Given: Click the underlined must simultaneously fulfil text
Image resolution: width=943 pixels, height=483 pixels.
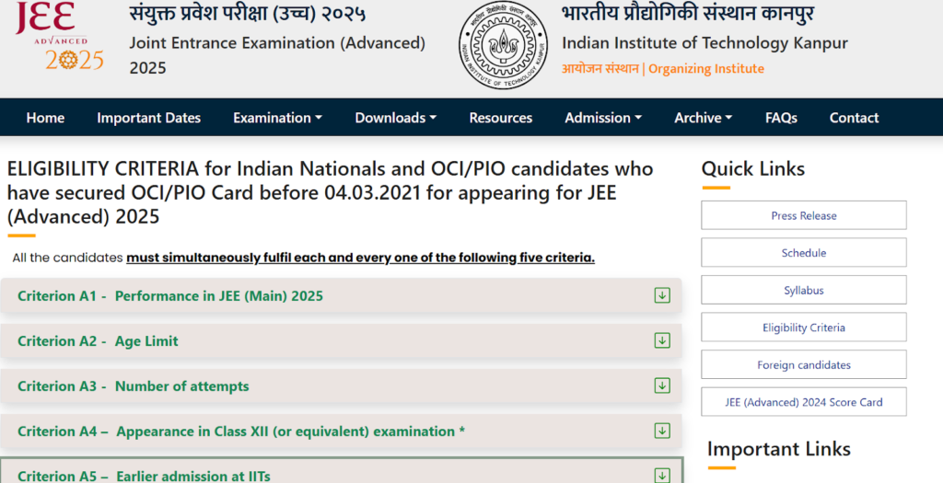Looking at the screenshot, I should point(360,258).
